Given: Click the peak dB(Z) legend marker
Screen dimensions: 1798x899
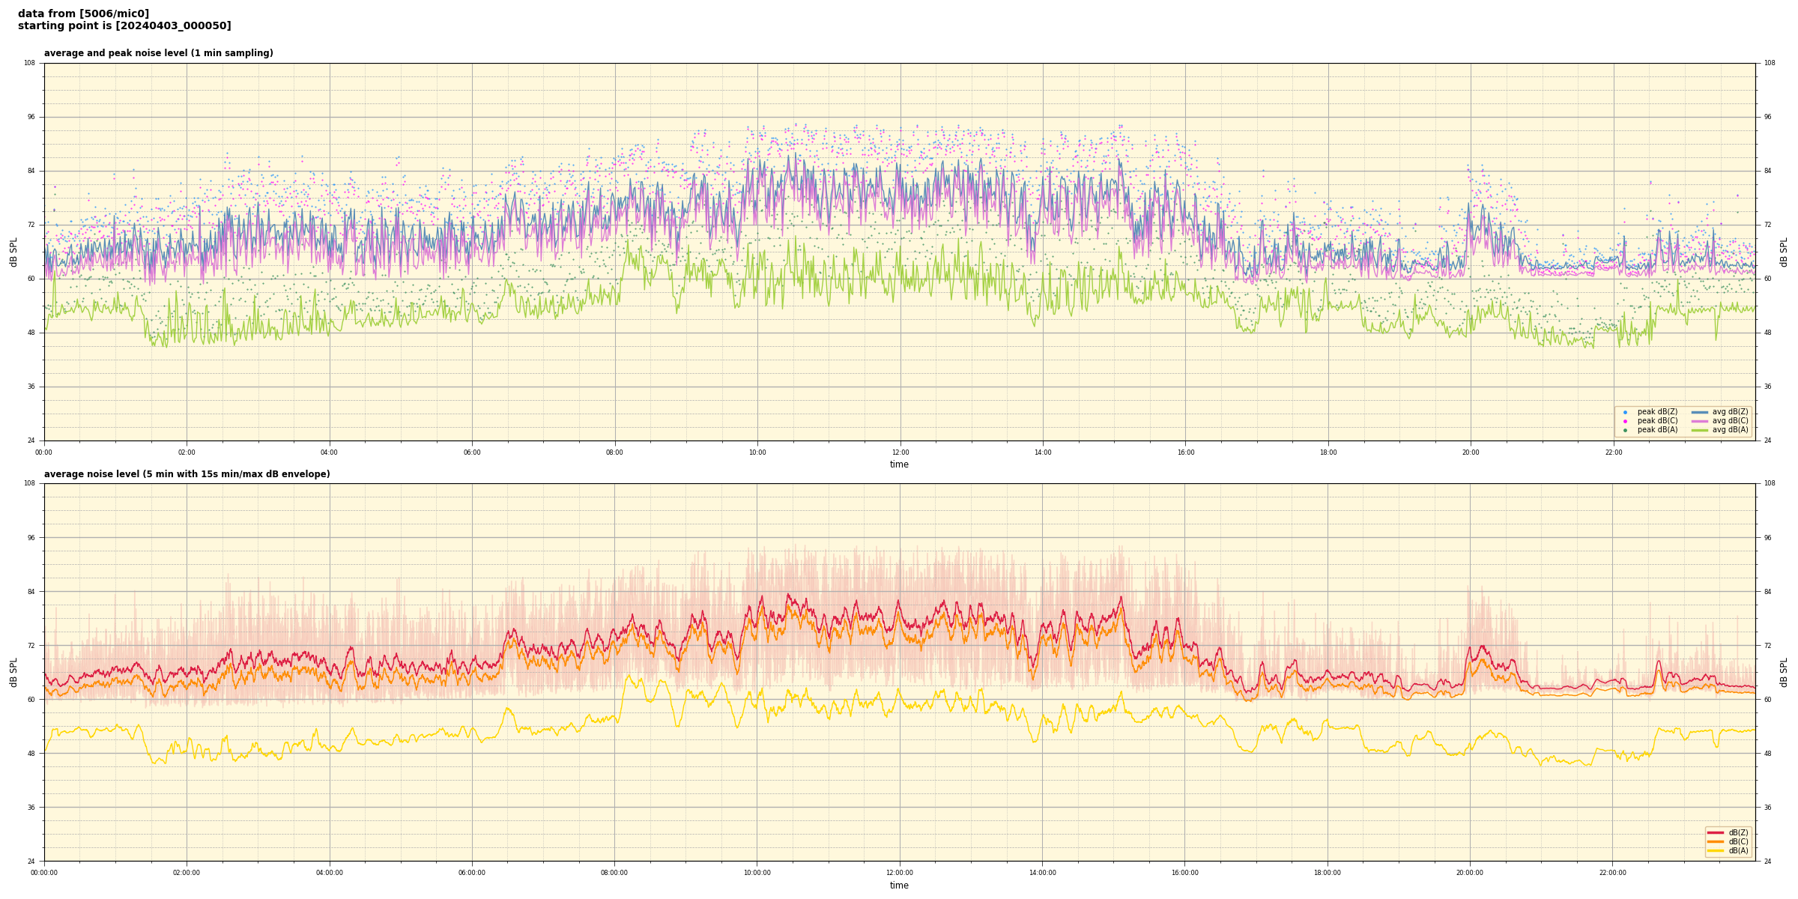Looking at the screenshot, I should pos(1625,412).
